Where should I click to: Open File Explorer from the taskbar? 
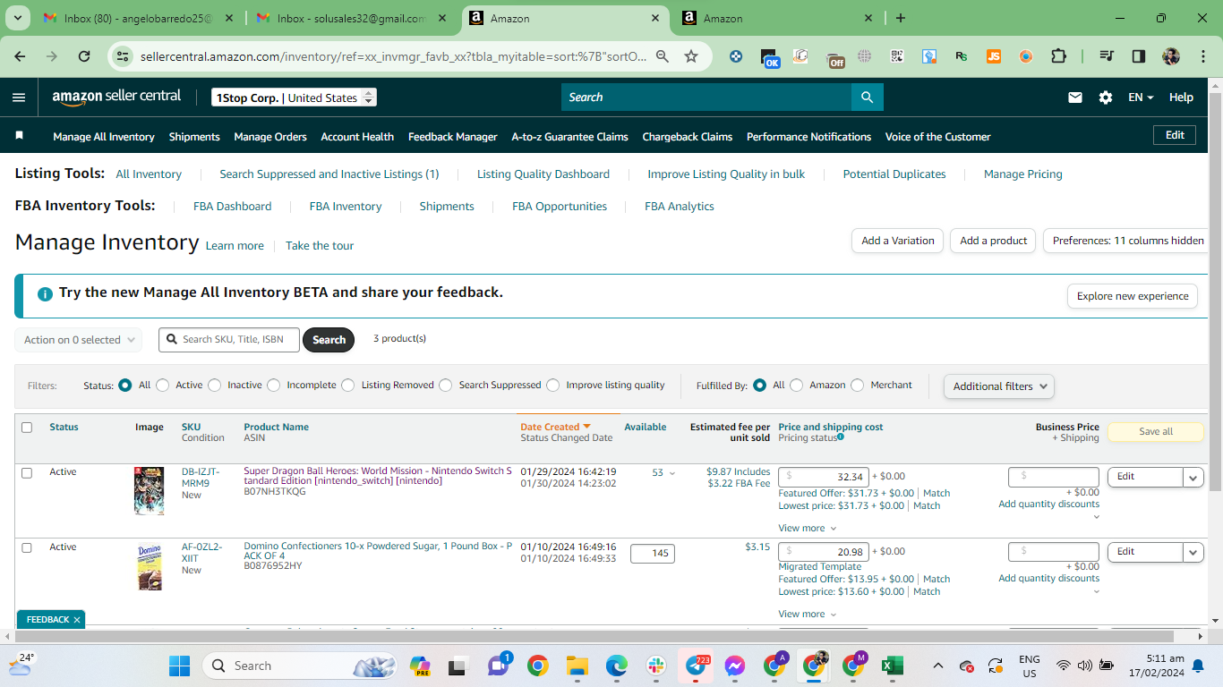577,666
